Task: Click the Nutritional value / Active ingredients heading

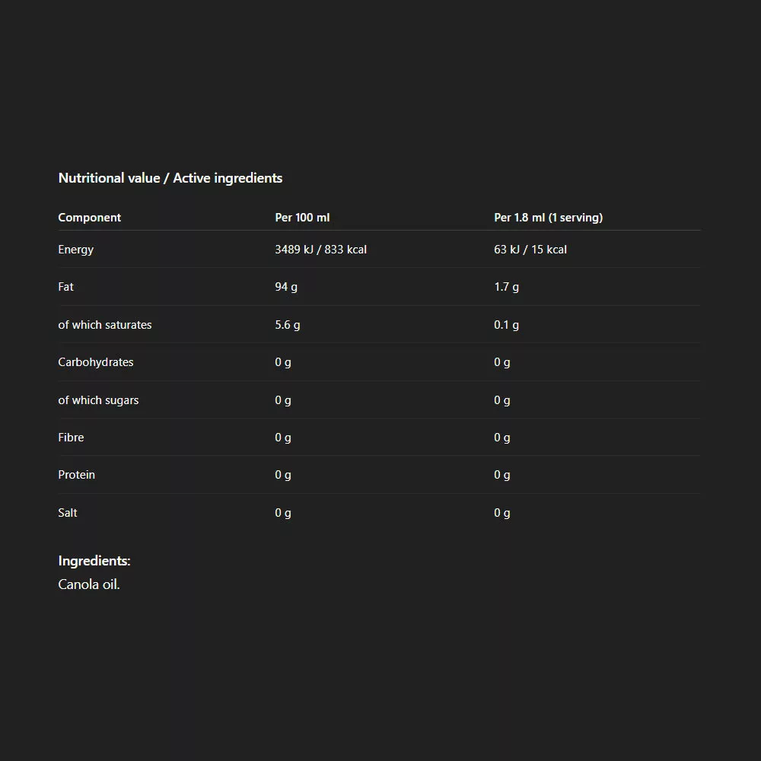Action: pyautogui.click(x=170, y=178)
